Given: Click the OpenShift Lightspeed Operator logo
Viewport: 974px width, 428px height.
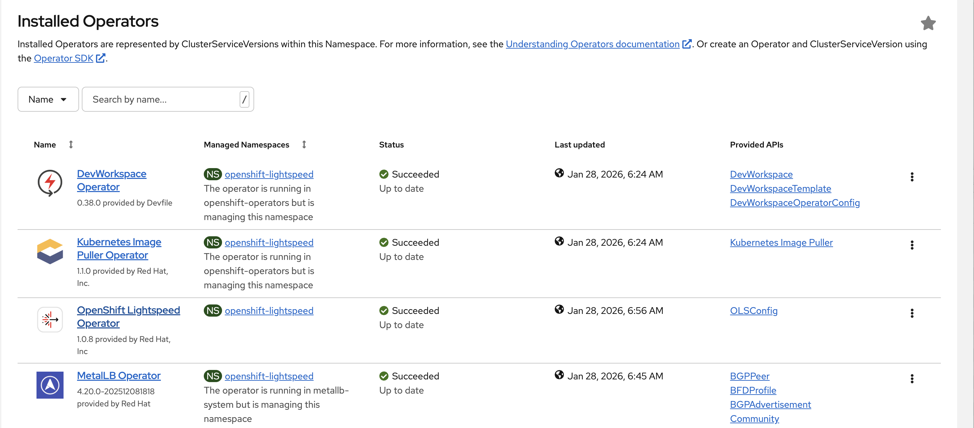Looking at the screenshot, I should 50,319.
